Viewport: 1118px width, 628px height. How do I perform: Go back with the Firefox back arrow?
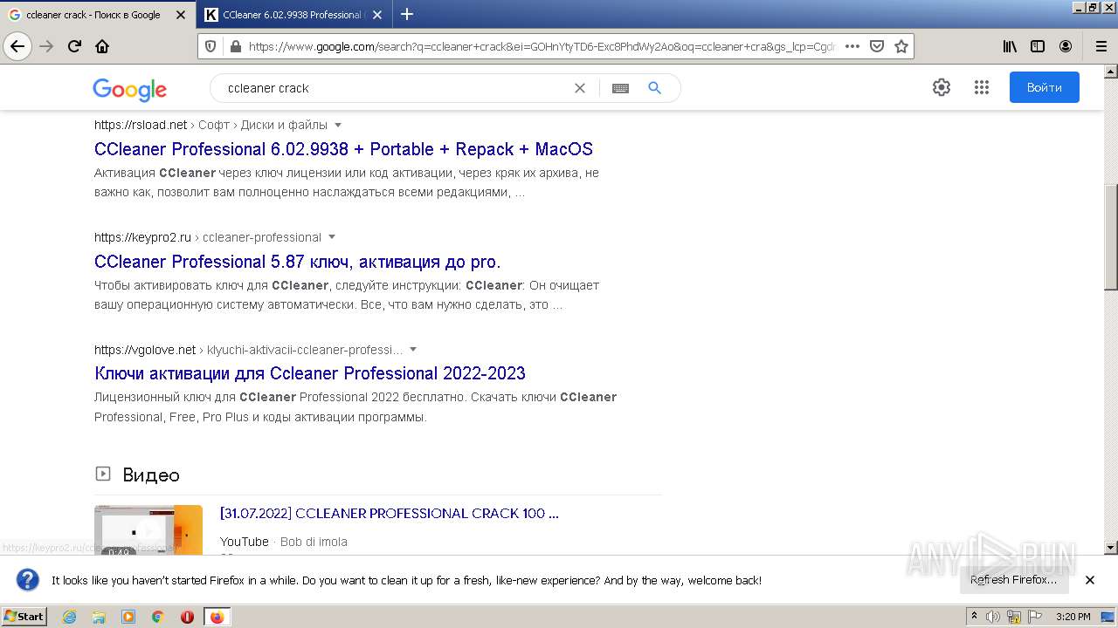pyautogui.click(x=17, y=46)
